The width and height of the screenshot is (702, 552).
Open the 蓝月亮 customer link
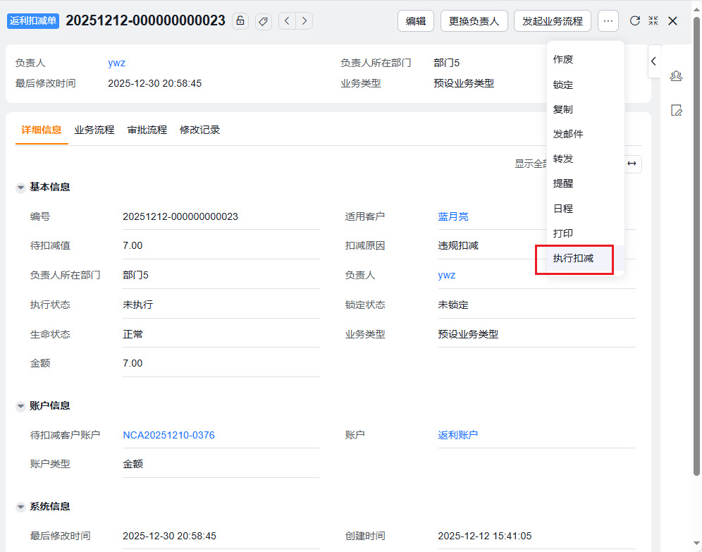click(453, 216)
